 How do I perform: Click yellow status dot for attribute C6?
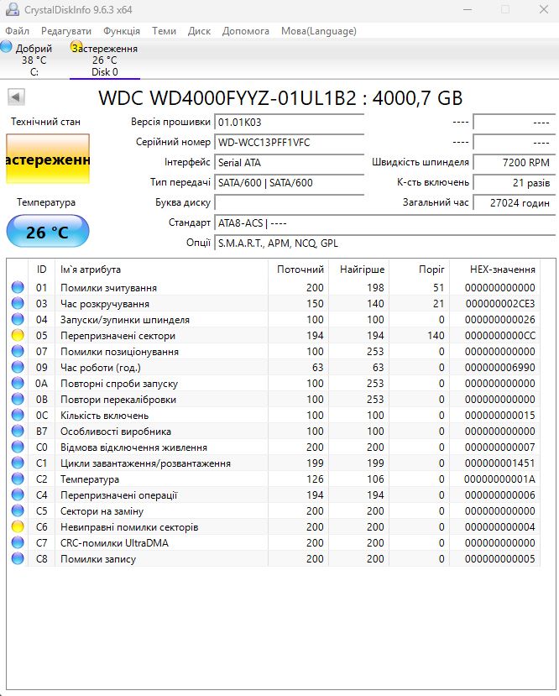(x=18, y=527)
